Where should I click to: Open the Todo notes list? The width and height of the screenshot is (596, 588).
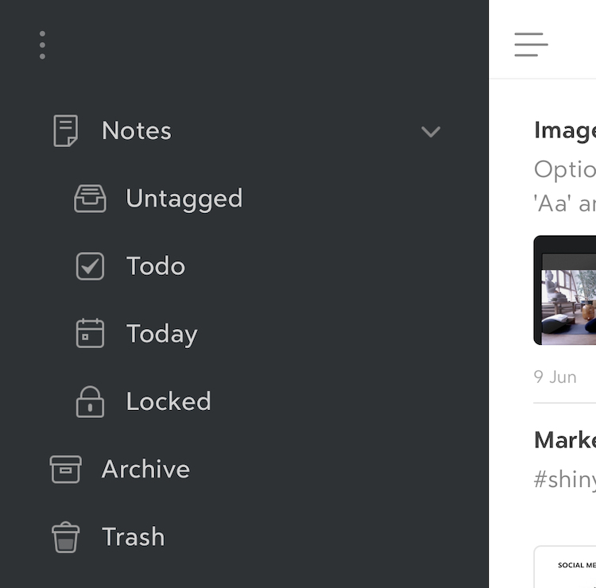point(156,266)
